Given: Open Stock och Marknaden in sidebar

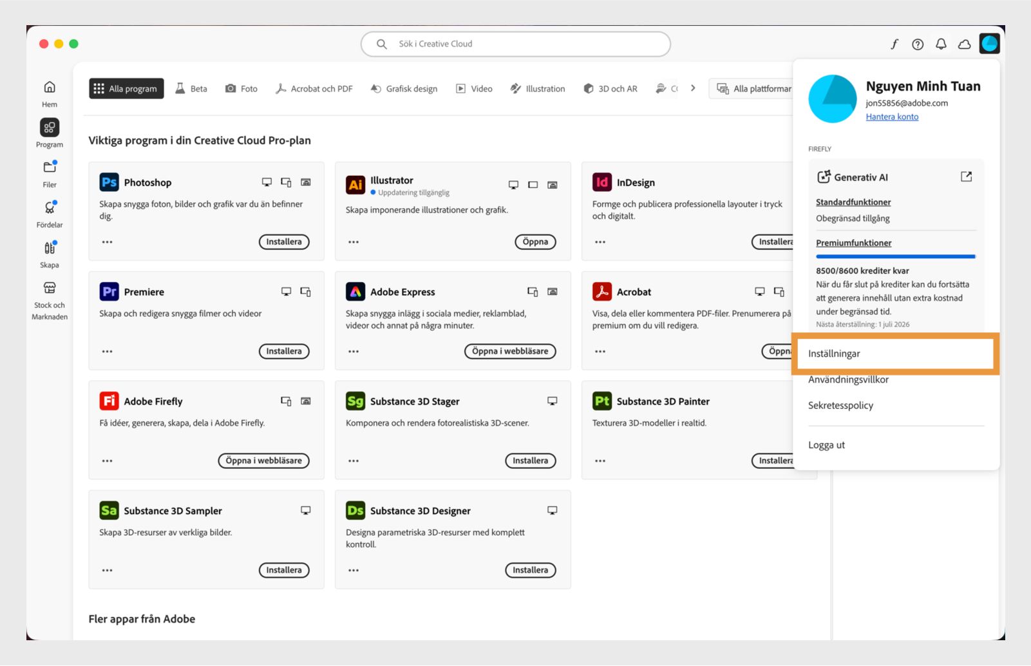Looking at the screenshot, I should [x=50, y=288].
